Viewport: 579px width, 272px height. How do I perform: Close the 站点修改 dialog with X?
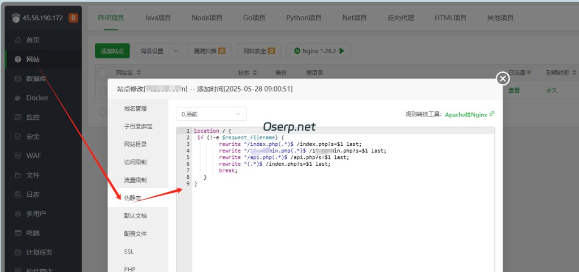502,79
